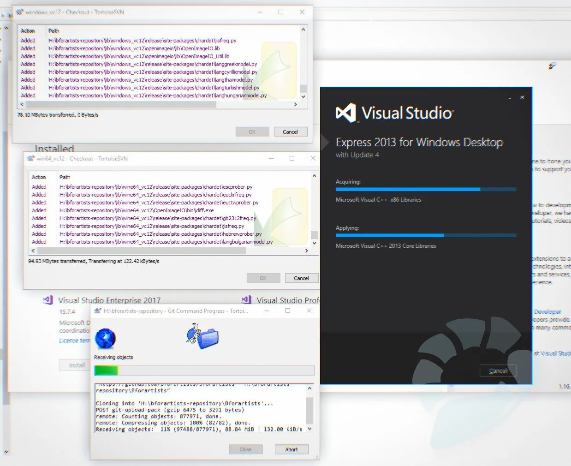571x466 pixels.
Task: Abort the Git clone operation
Action: pos(291,449)
